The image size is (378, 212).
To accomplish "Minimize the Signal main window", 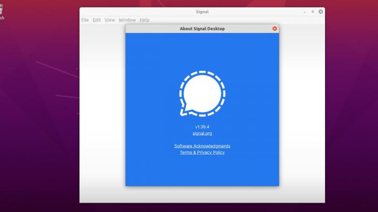I will (x=304, y=11).
